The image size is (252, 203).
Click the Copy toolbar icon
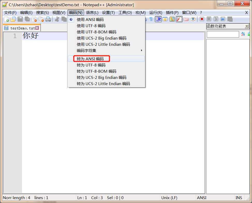pyautogui.click(x=64, y=19)
